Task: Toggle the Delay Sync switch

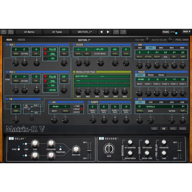Action: [19, 149]
